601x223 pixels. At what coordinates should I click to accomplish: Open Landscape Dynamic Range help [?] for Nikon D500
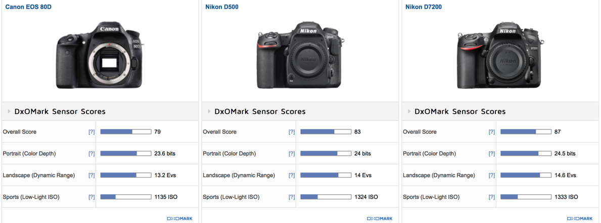292,175
